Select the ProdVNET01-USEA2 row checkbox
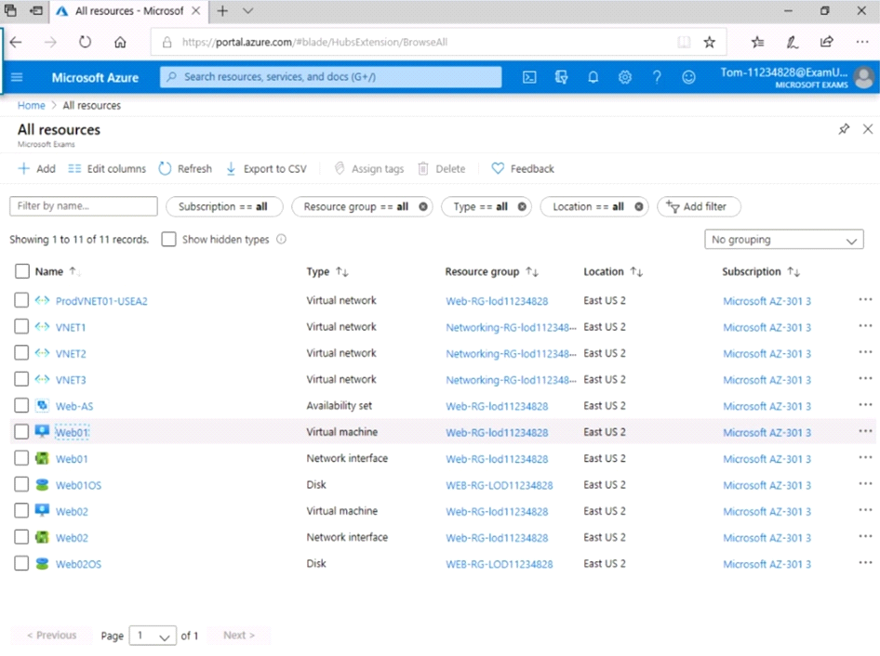 (x=21, y=300)
